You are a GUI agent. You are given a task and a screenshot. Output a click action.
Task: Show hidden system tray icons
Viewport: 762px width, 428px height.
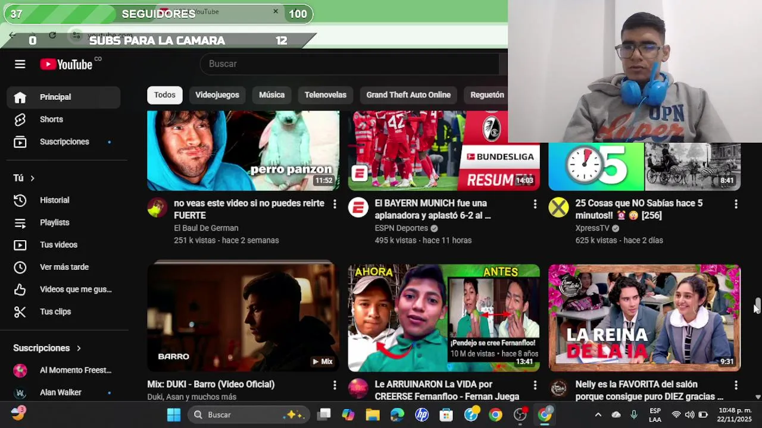click(x=598, y=414)
